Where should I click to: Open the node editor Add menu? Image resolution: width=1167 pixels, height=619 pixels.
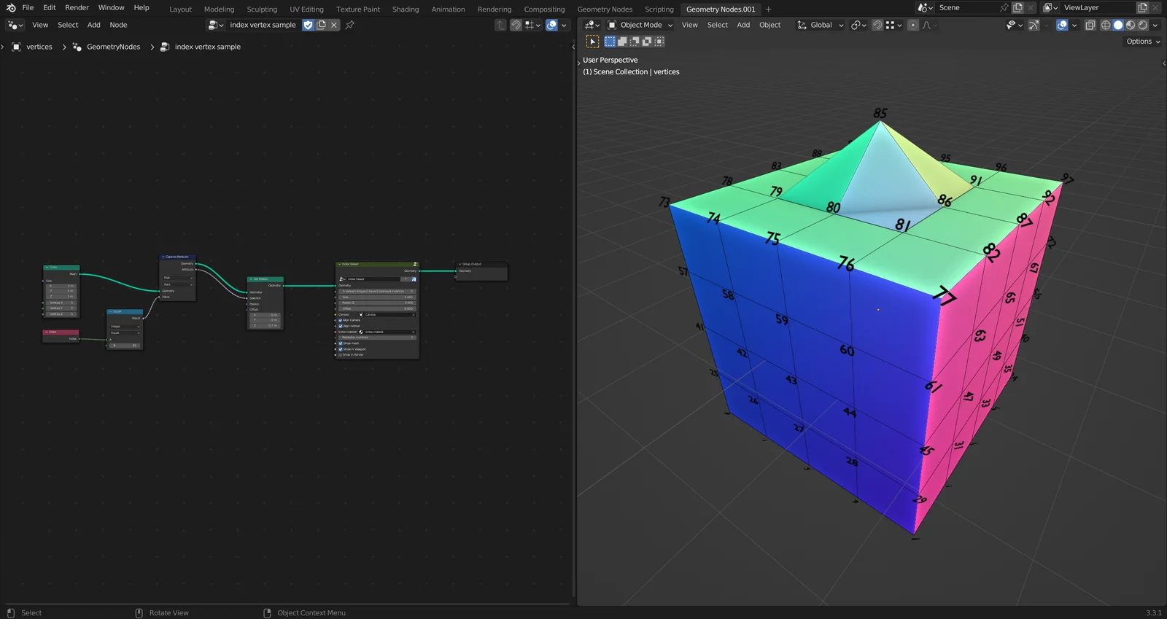[94, 25]
